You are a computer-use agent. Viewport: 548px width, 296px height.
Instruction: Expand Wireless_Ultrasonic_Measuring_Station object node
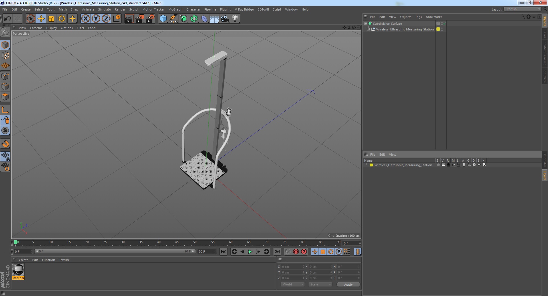pyautogui.click(x=368, y=29)
